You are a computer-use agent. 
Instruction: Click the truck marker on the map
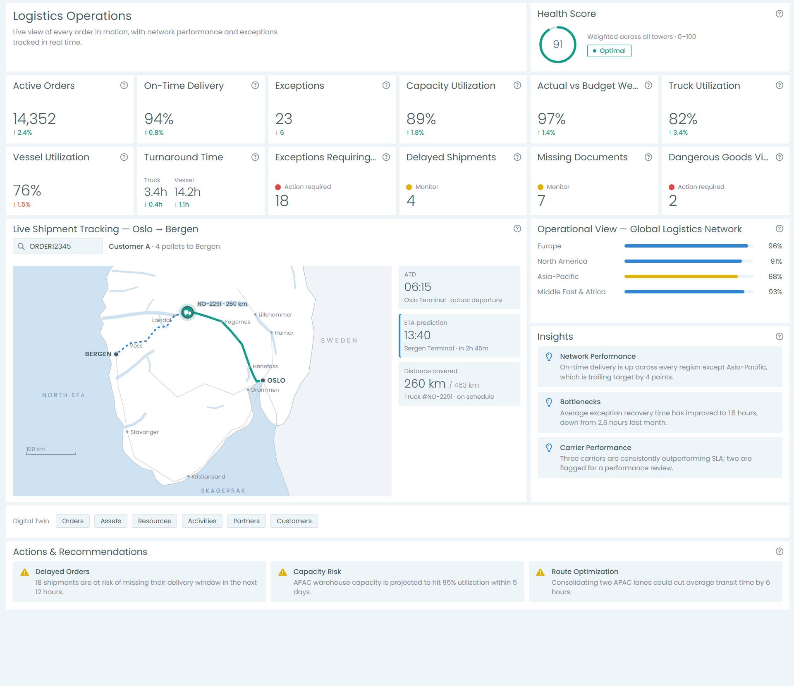click(187, 312)
